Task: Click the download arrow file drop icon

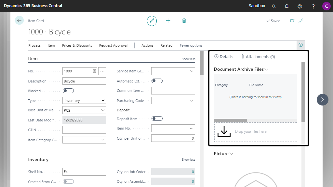Action: 224,131
